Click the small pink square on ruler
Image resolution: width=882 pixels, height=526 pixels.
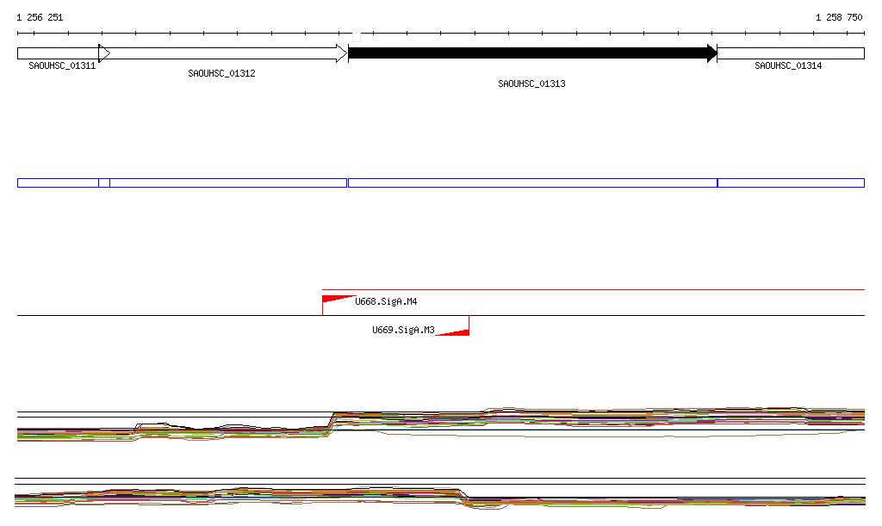click(x=357, y=37)
